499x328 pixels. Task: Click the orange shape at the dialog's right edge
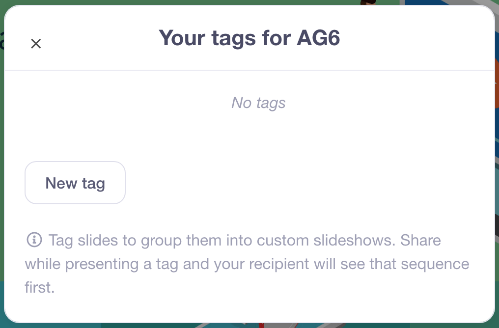pyautogui.click(x=497, y=83)
